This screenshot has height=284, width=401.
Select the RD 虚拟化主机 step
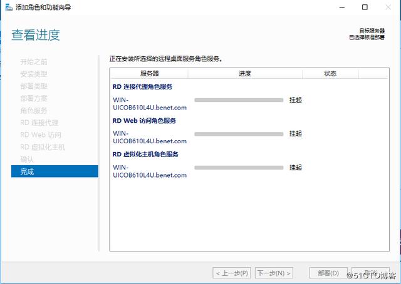click(x=42, y=147)
